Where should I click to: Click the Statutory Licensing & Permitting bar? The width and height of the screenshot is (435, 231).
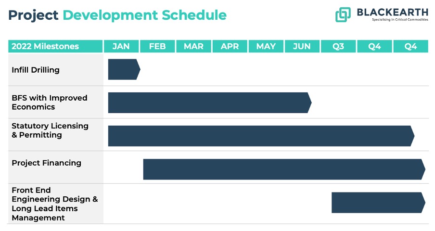(261, 136)
